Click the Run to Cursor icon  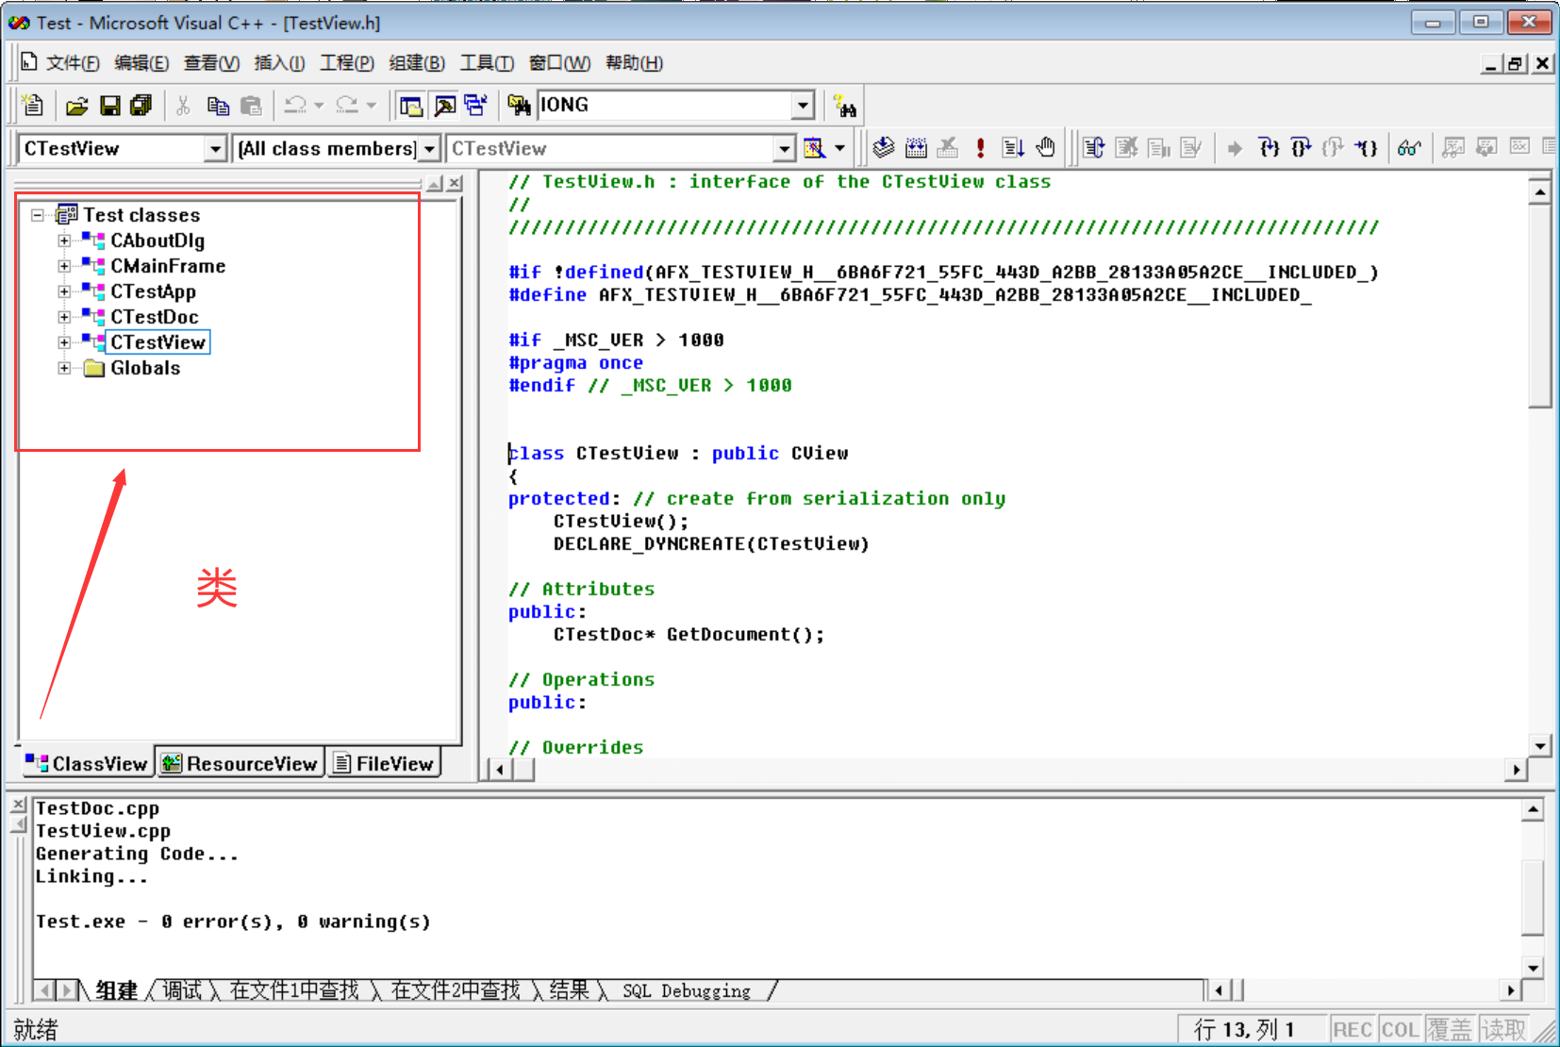(x=1367, y=148)
